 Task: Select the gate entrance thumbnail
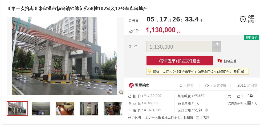[17, 109]
